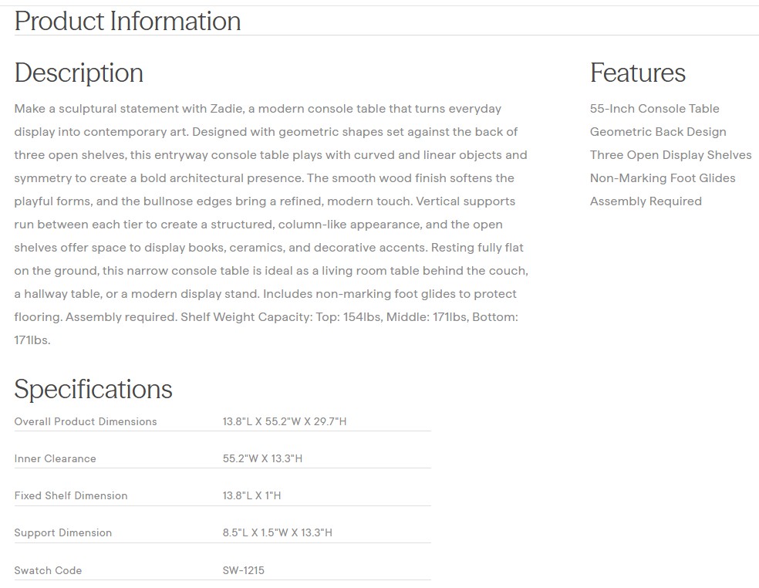
Task: Click the Assembly Required feature text
Action: click(x=646, y=201)
